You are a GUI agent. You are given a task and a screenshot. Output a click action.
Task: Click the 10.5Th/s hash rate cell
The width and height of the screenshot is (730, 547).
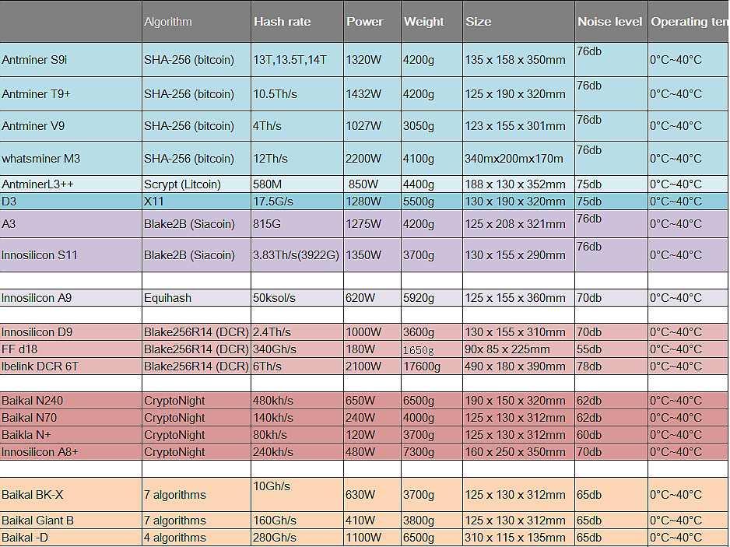pos(297,93)
